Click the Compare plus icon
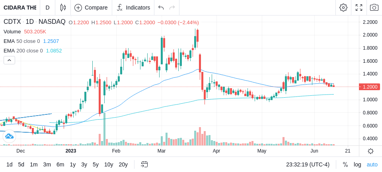 coord(78,8)
